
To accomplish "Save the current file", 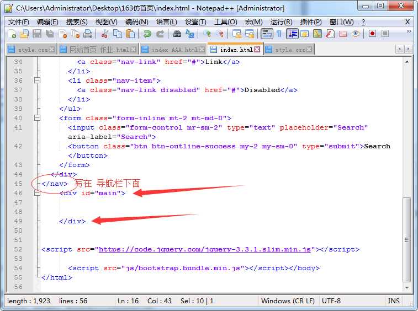I will click(37, 34).
